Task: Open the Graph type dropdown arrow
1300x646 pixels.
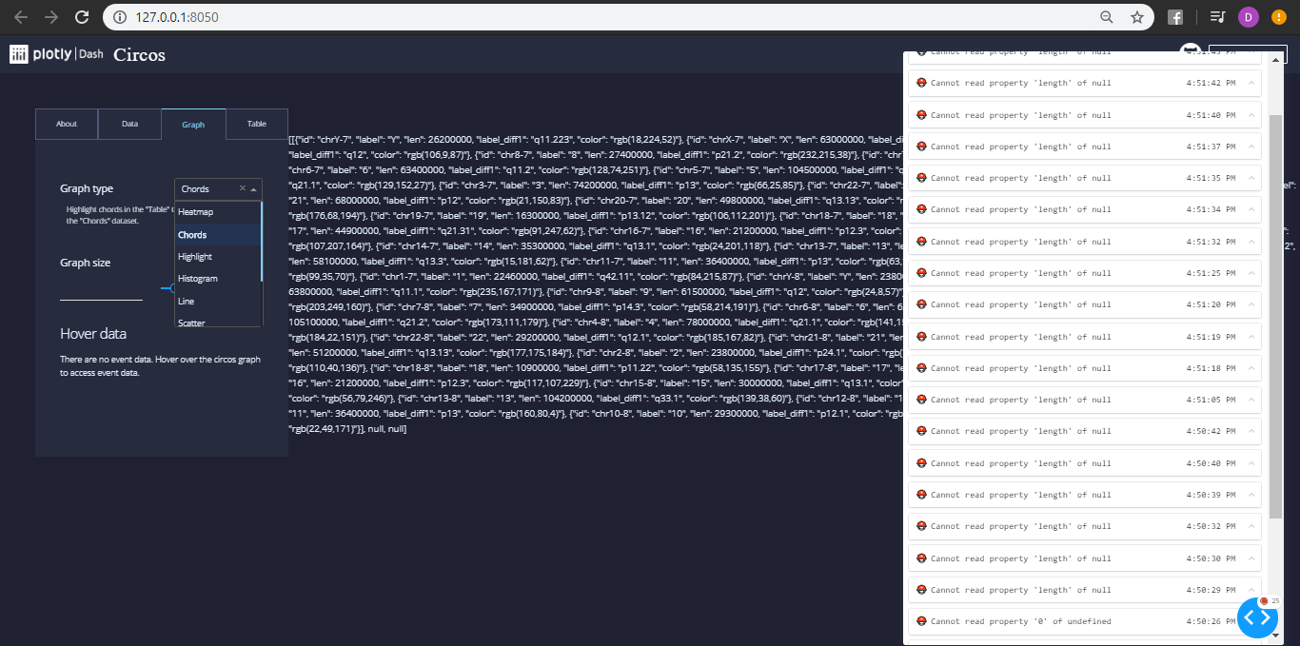Action: pyautogui.click(x=253, y=189)
